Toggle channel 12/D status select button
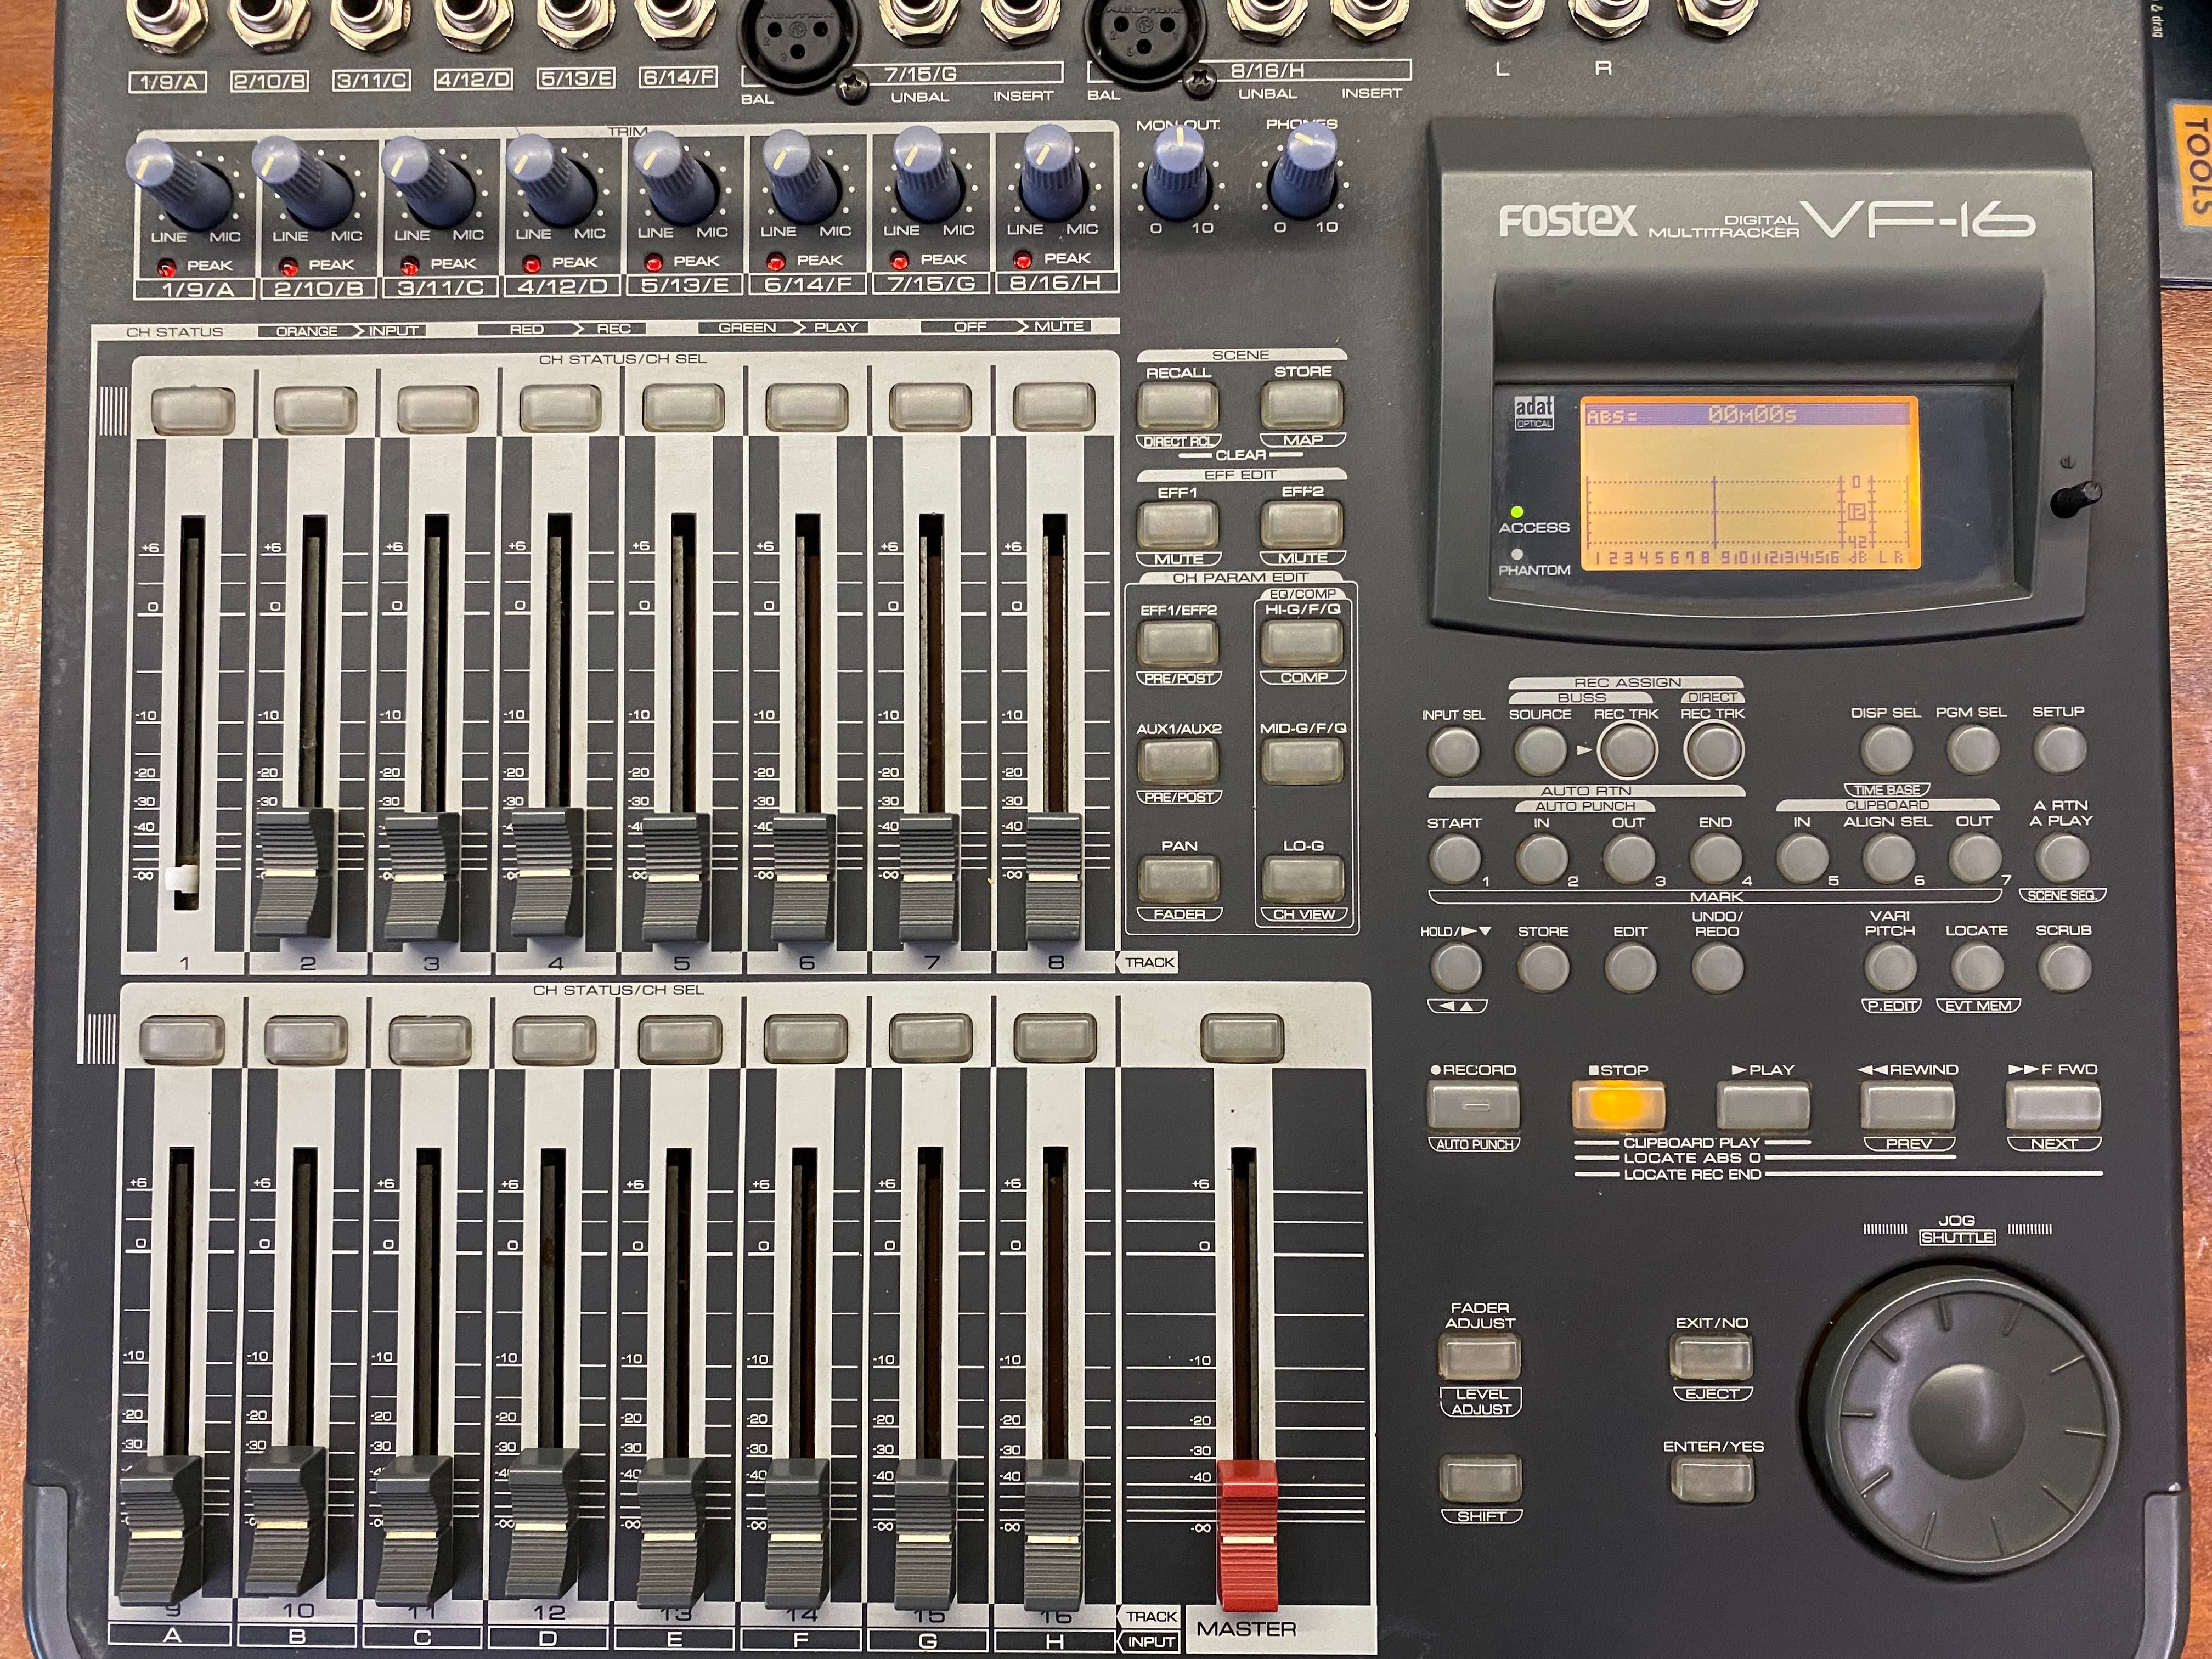The image size is (2212, 1659). (x=554, y=1040)
